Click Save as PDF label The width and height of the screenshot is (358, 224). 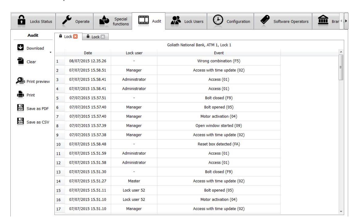click(38, 109)
